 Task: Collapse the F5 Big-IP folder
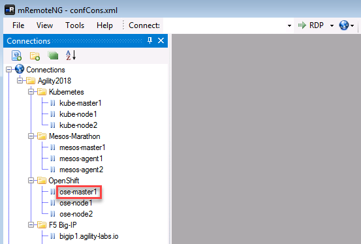[31, 225]
